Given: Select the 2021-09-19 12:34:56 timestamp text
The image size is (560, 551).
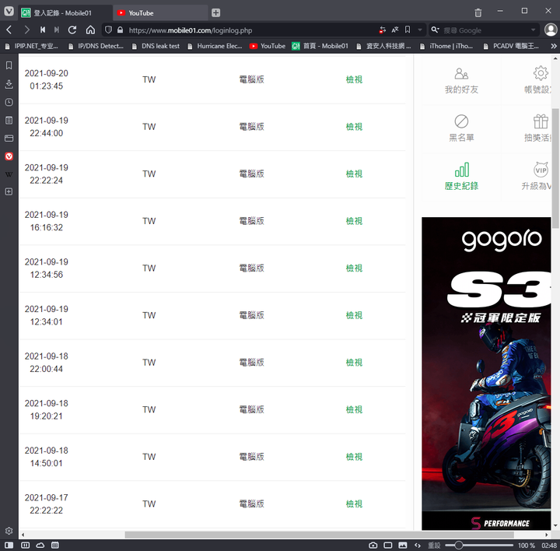Looking at the screenshot, I should tap(47, 268).
